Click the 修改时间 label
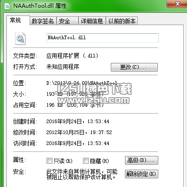 25,132
